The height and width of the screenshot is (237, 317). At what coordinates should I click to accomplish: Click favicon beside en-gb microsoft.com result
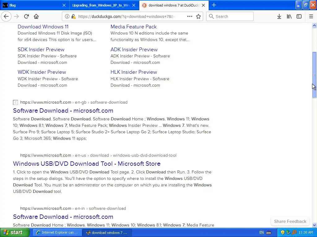tap(15, 102)
